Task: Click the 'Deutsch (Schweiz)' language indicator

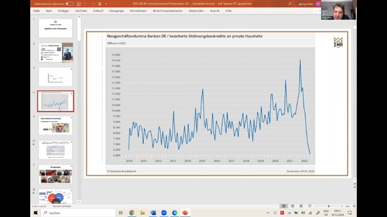Action: 62,206
